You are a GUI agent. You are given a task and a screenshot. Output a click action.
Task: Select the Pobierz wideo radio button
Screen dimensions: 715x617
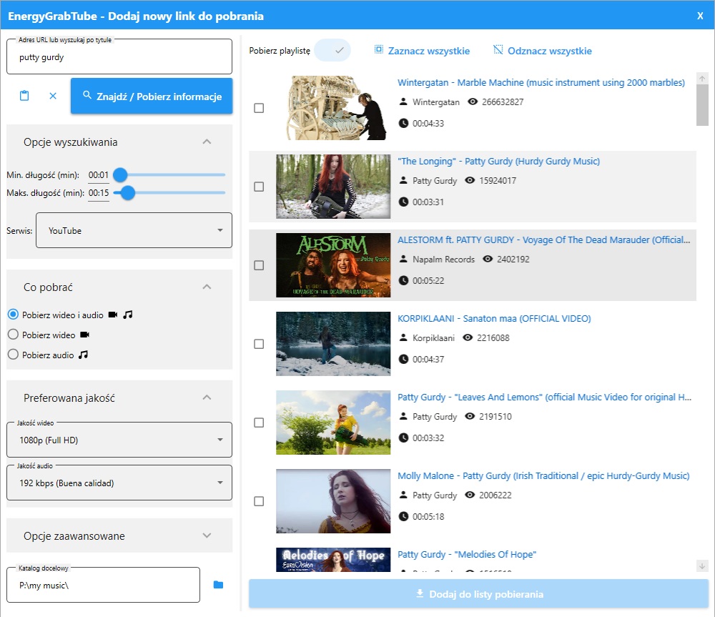point(13,335)
